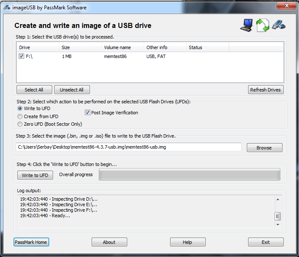Click the Other info column header
299x257 pixels.
click(165, 47)
